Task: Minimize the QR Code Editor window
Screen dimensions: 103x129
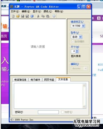Action: pyautogui.click(x=79, y=7)
